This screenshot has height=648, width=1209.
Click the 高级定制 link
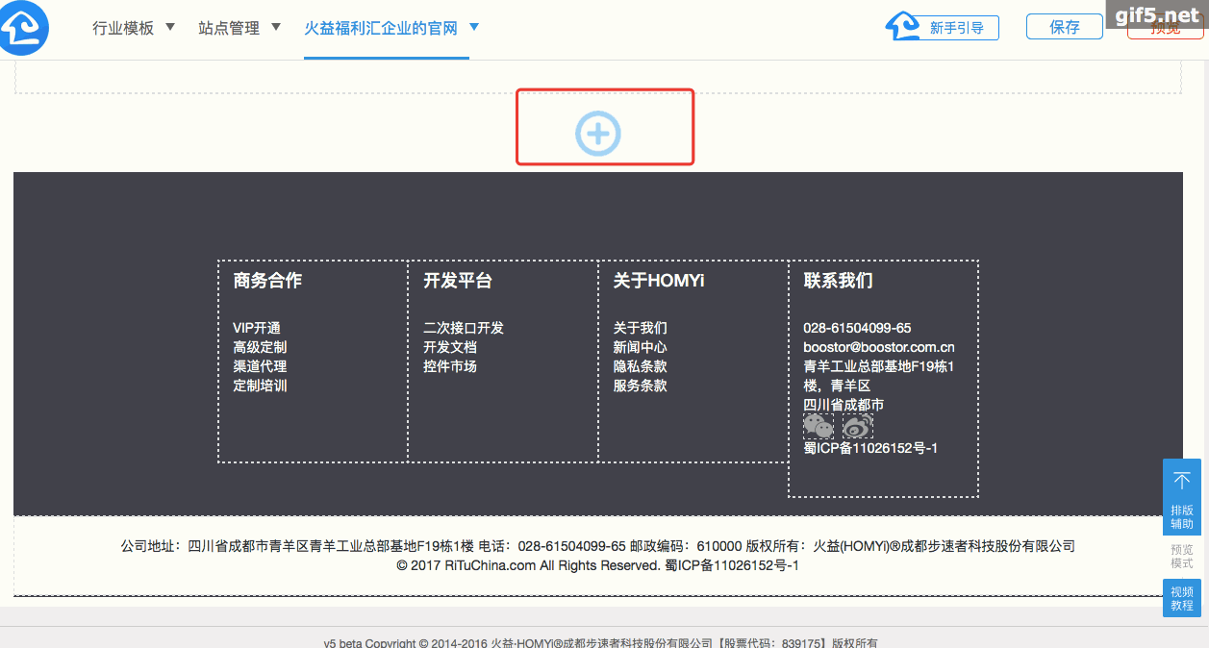pyautogui.click(x=260, y=347)
